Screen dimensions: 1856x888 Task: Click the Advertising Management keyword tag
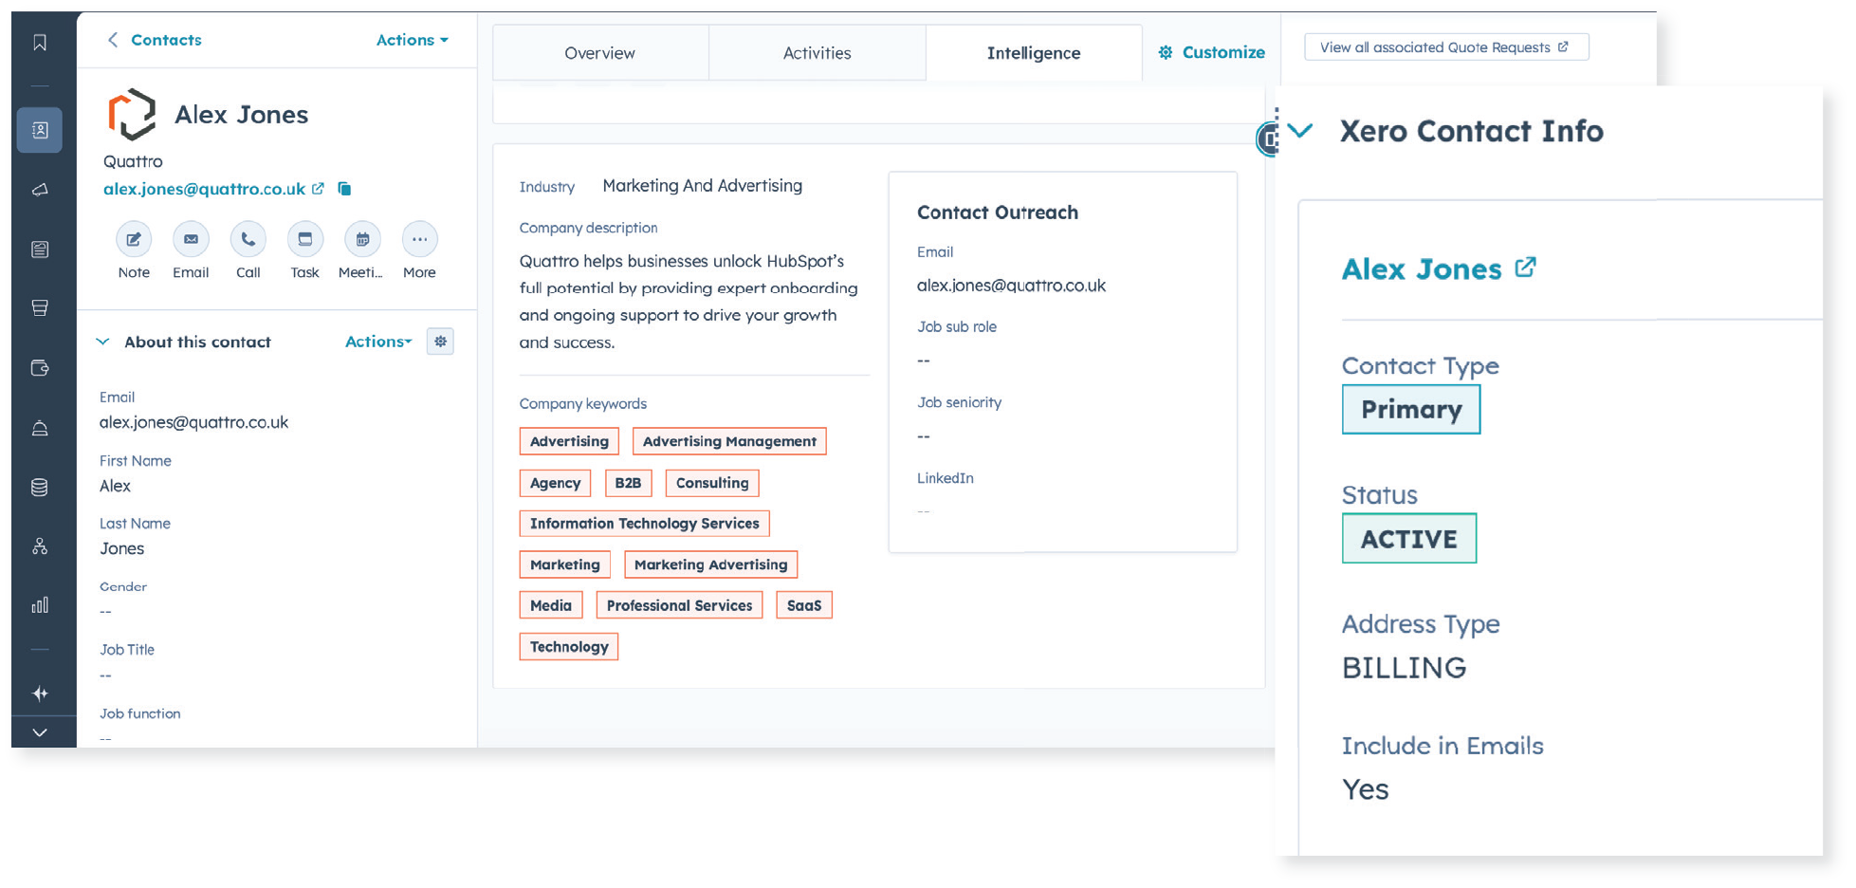click(729, 441)
